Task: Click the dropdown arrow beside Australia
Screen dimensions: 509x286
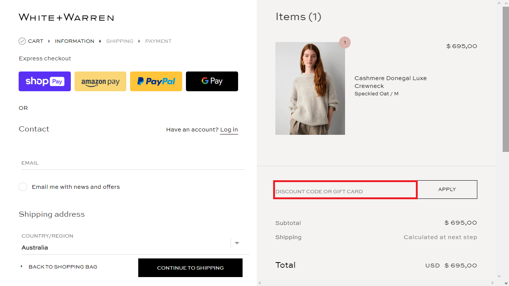Action: (237, 243)
